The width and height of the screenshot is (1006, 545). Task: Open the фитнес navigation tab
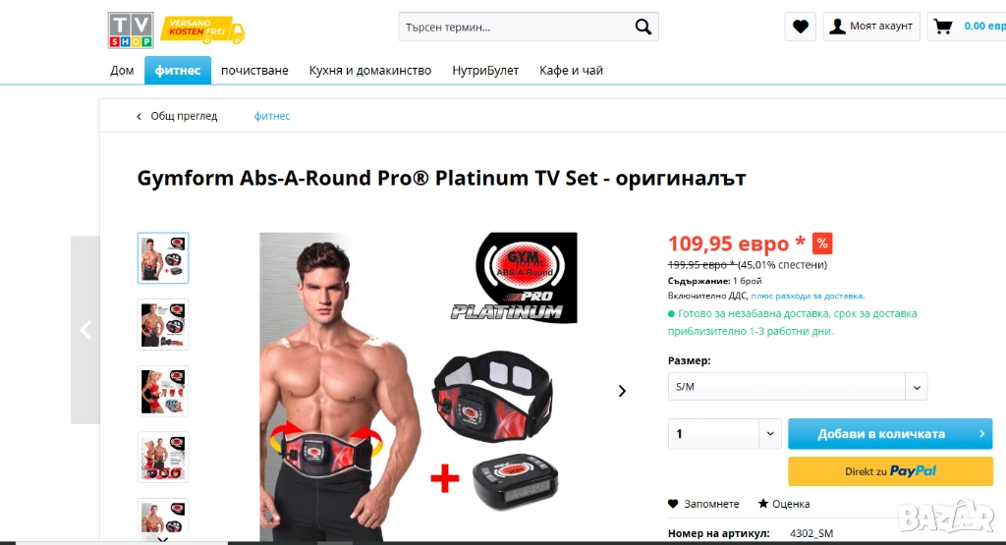178,70
